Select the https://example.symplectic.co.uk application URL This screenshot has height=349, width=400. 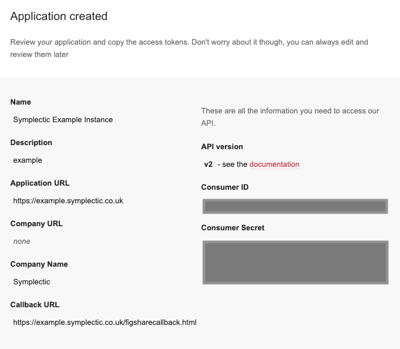pyautogui.click(x=68, y=201)
